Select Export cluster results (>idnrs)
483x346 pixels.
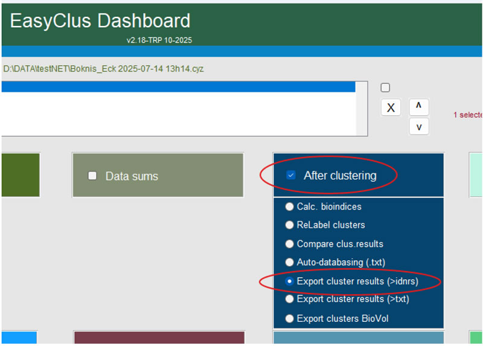click(289, 281)
